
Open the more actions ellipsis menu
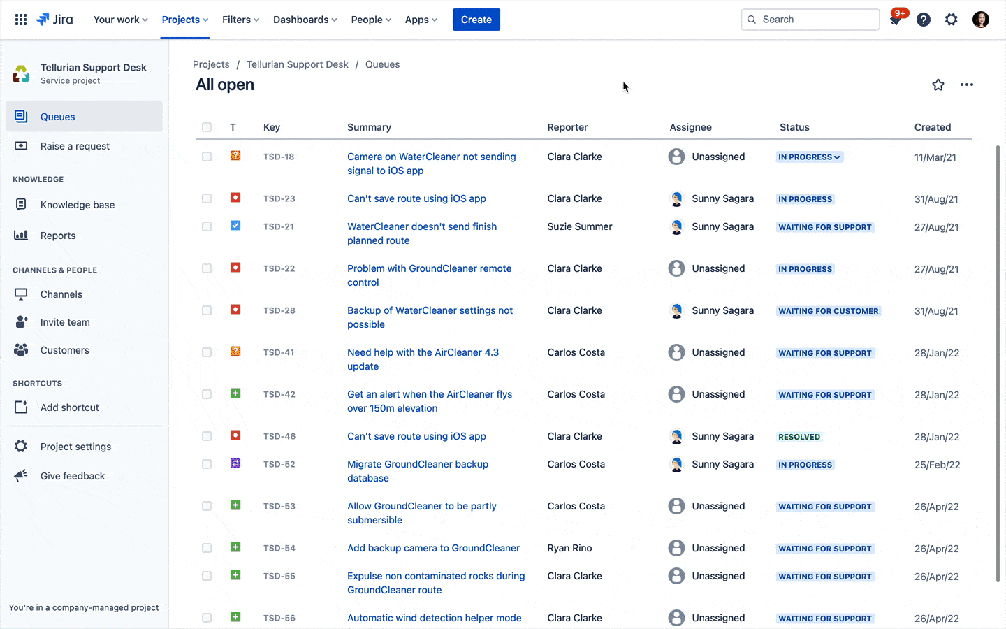(x=967, y=85)
